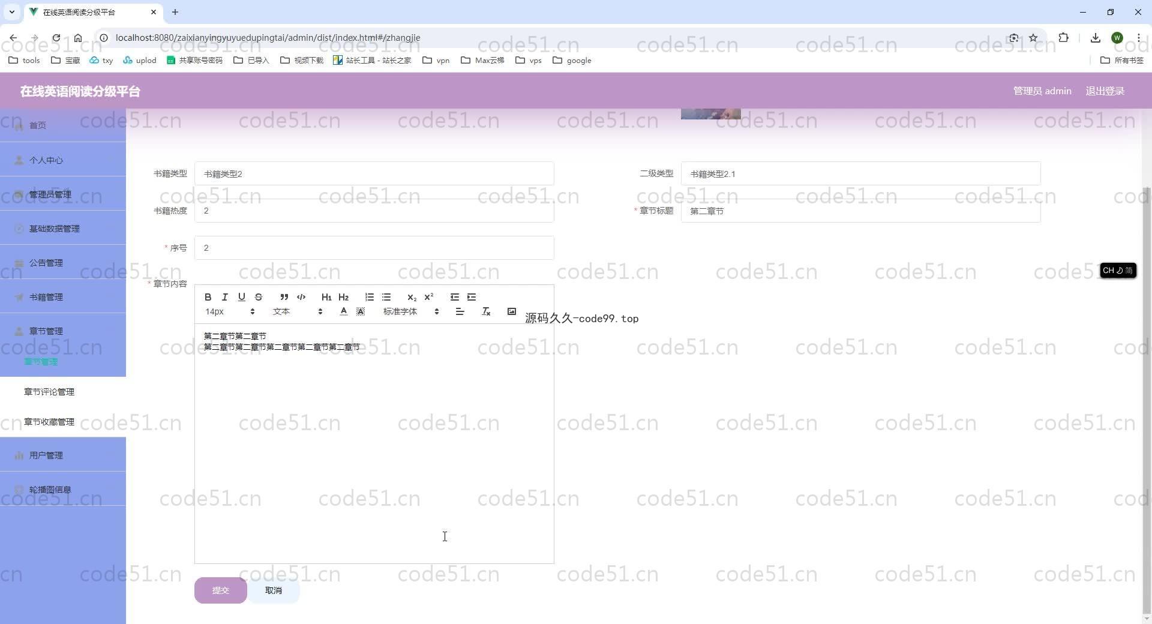Create a bulleted list
Screen dimensions: 1152x624
[x=386, y=297]
